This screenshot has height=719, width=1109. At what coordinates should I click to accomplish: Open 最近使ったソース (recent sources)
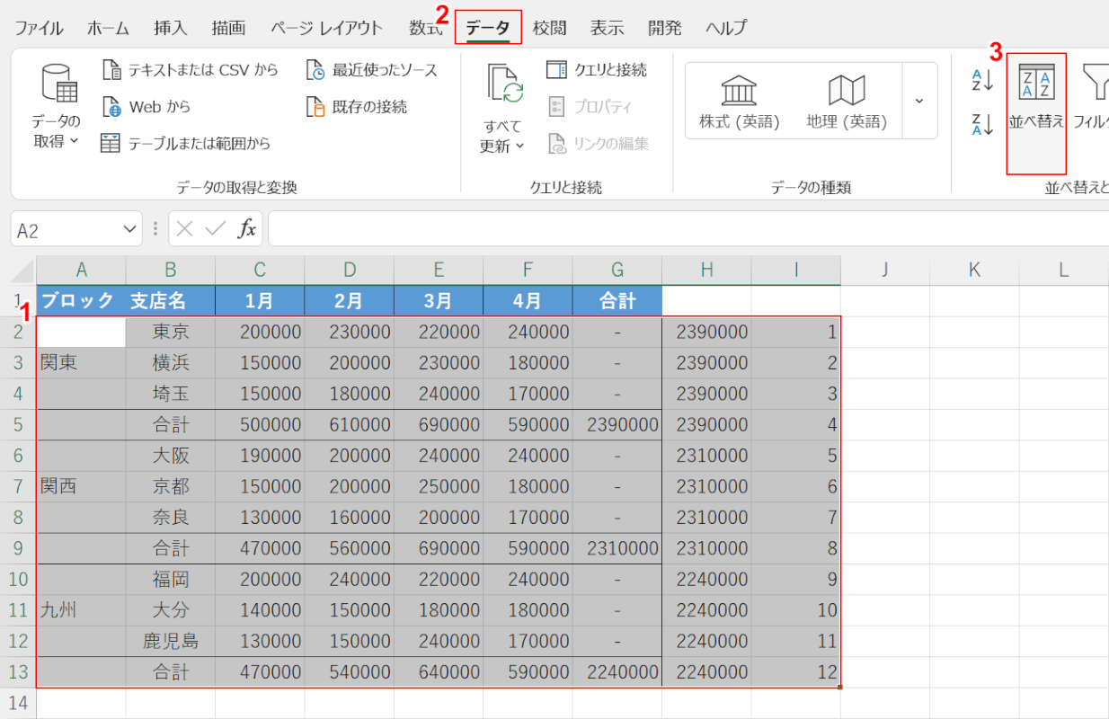click(x=372, y=69)
